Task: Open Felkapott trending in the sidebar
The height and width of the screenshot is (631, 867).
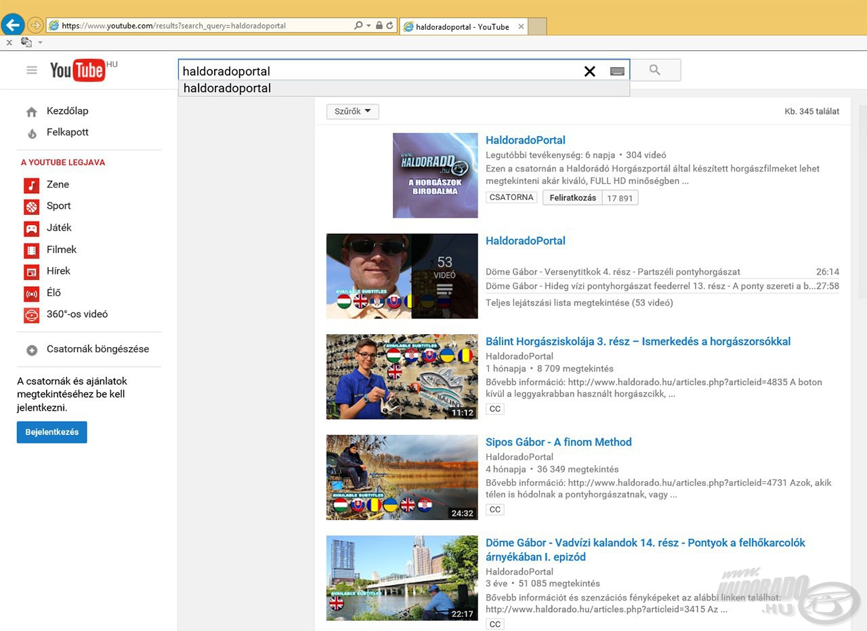Action: tap(67, 132)
